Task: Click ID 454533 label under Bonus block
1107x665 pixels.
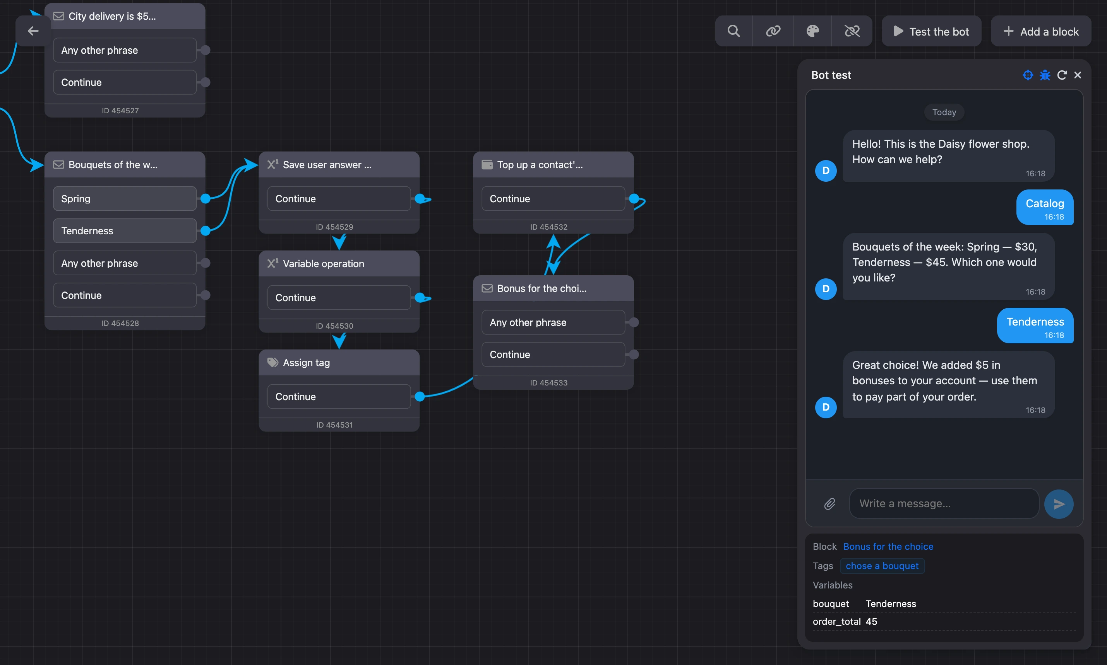Action: tap(548, 383)
